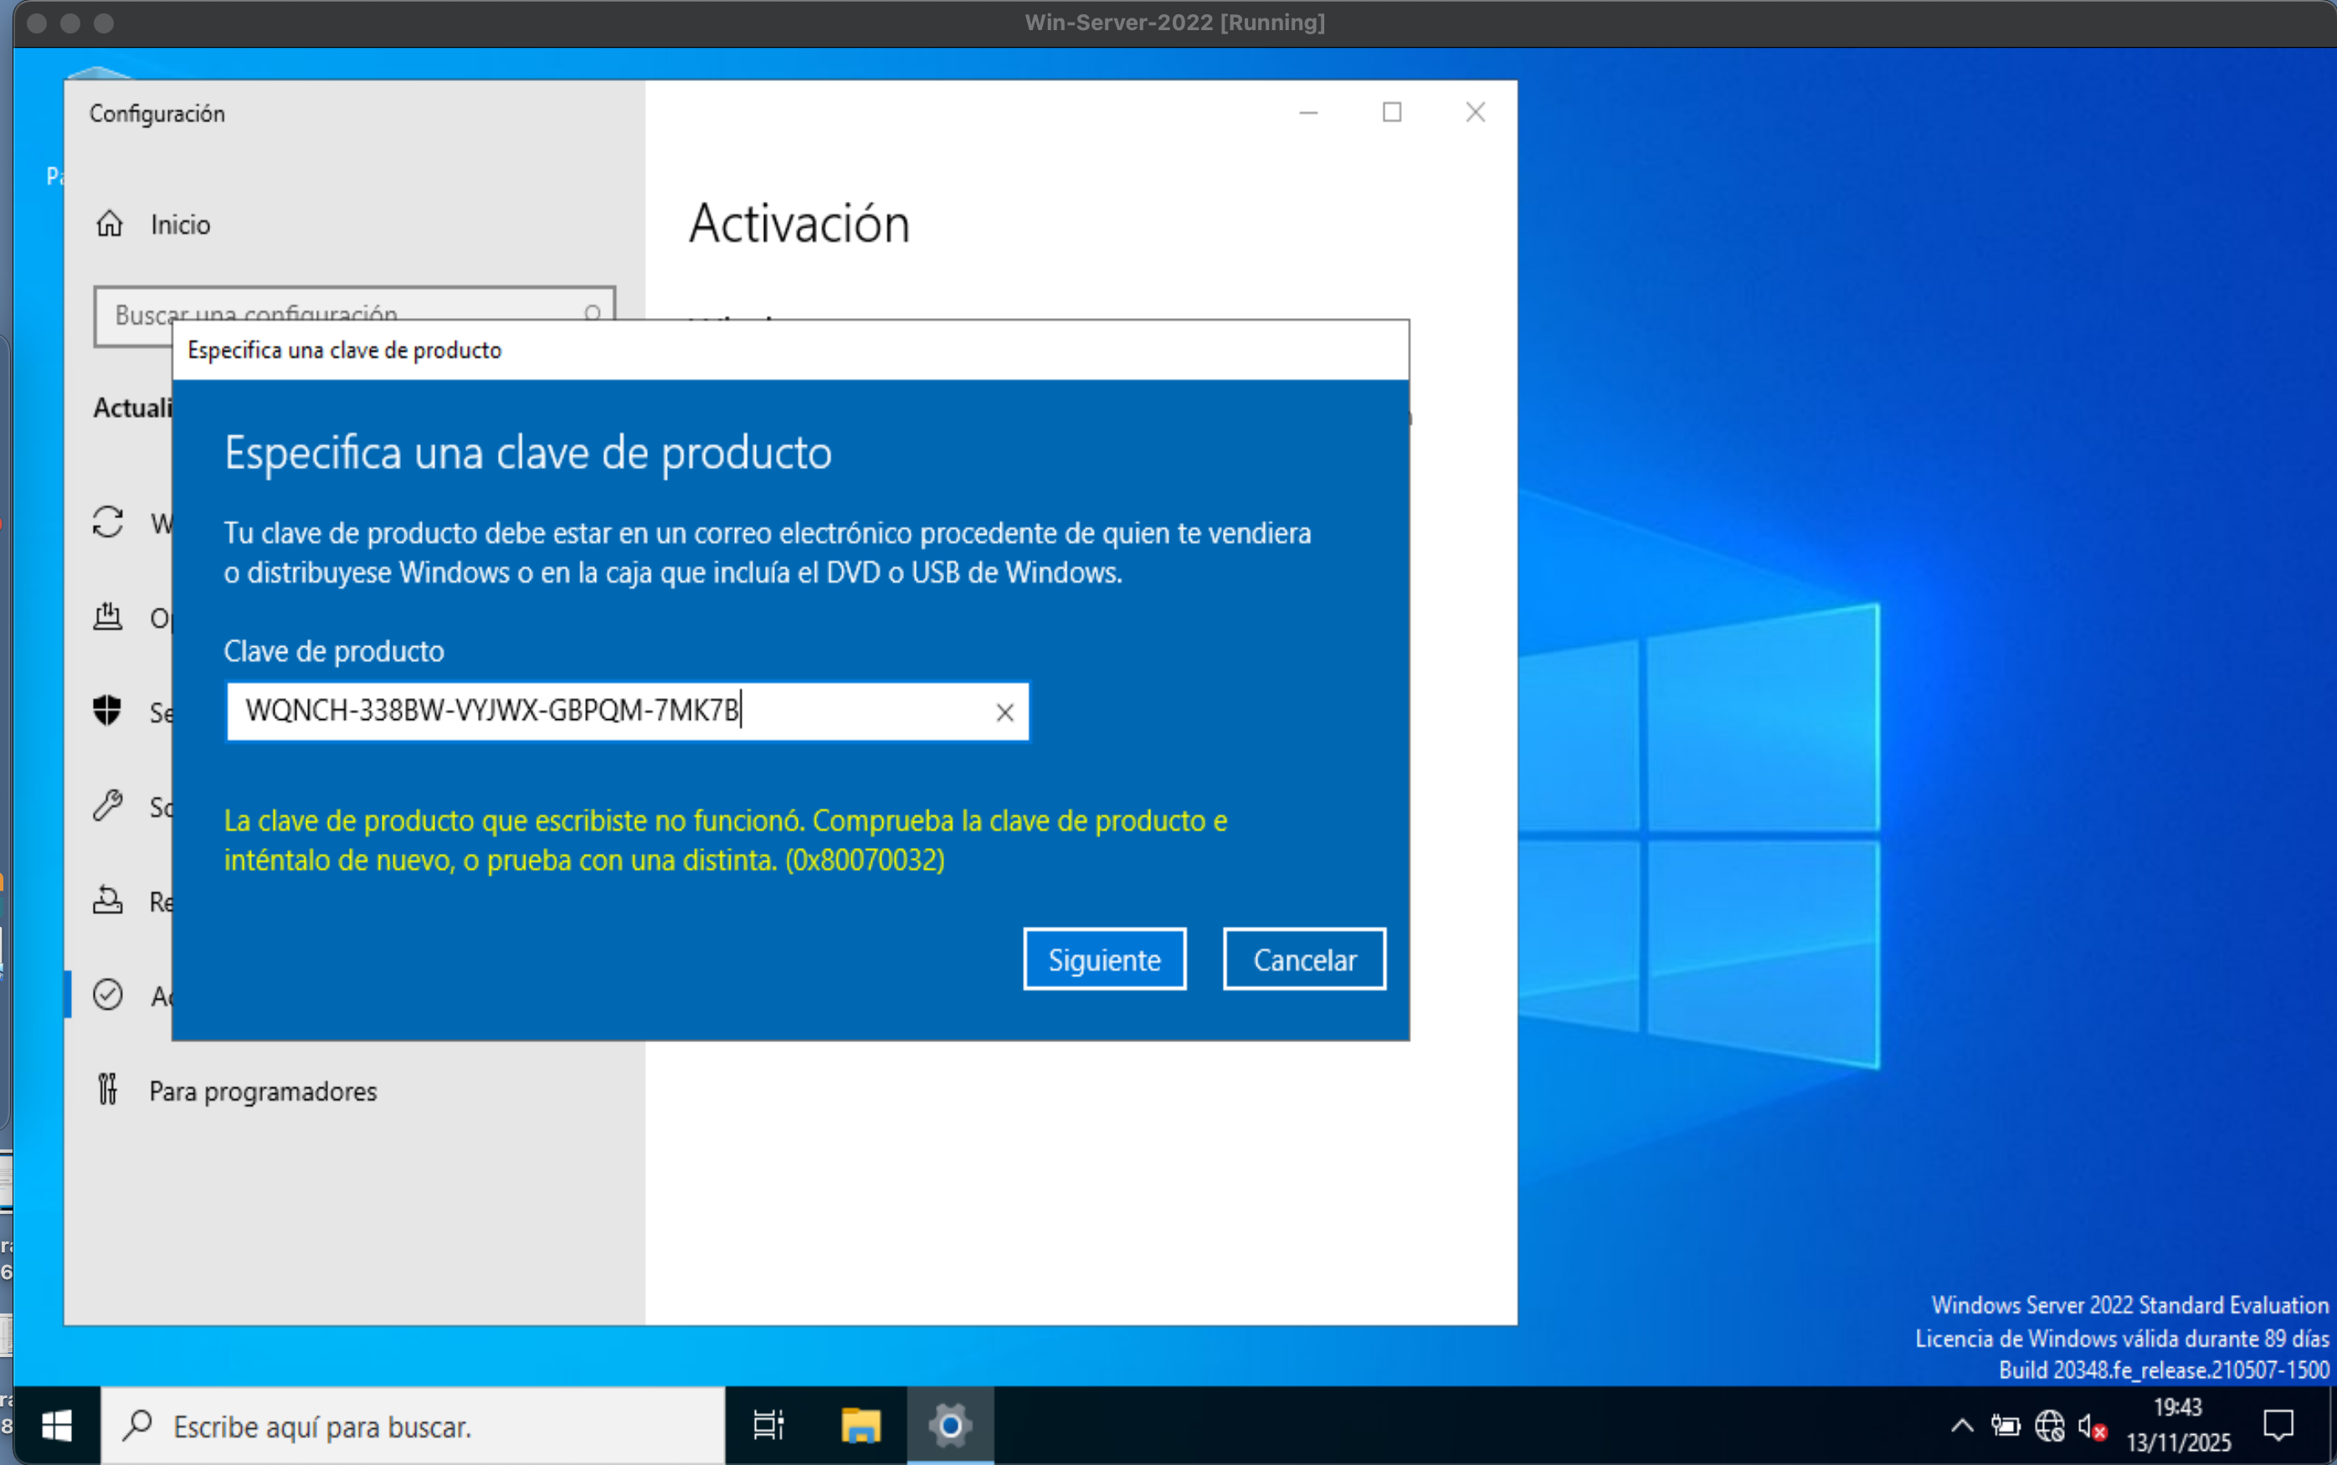2337x1465 pixels.
Task: Click the Windows Update refresh icon in sidebar
Action: point(107,522)
